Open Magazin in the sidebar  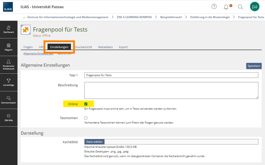[9, 47]
